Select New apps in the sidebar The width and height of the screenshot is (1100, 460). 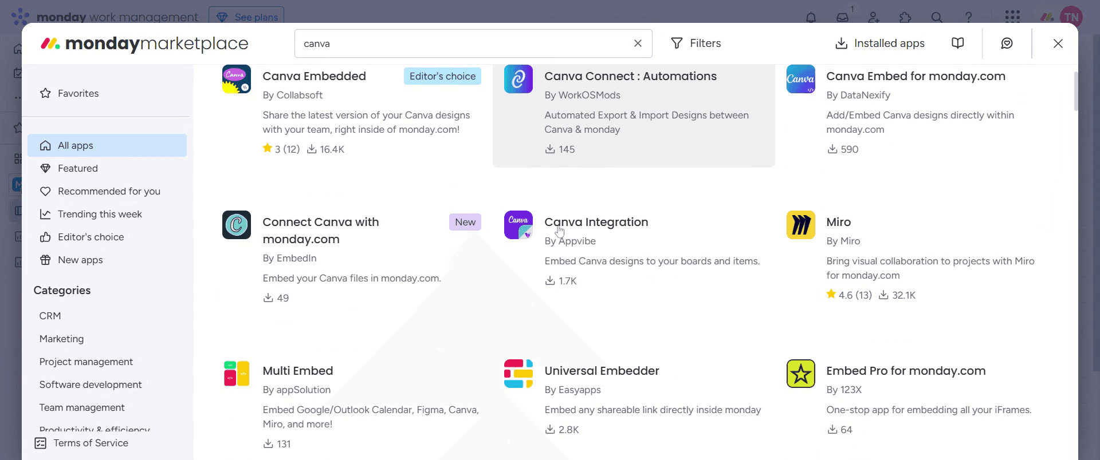(x=107, y=260)
